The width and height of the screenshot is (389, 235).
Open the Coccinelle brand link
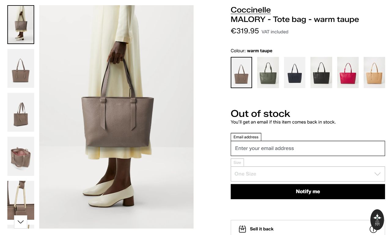251,10
